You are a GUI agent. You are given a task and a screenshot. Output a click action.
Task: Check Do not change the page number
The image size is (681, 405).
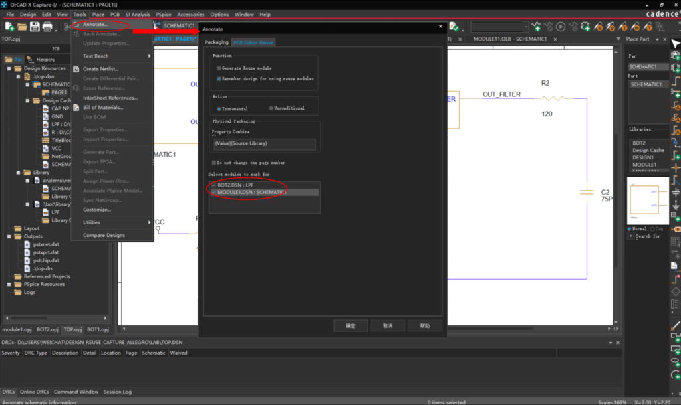click(214, 163)
